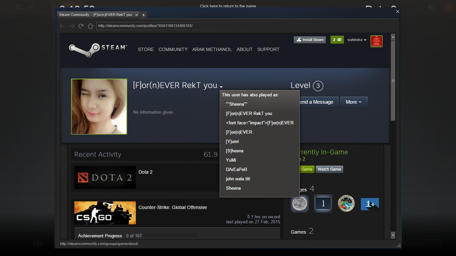The width and height of the screenshot is (456, 256).
Task: View the number 1 years-of-service badge
Action: [323, 204]
